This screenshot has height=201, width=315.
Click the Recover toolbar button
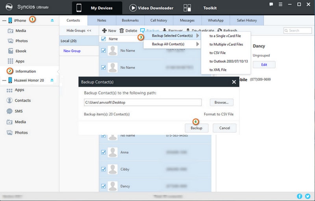(172, 30)
